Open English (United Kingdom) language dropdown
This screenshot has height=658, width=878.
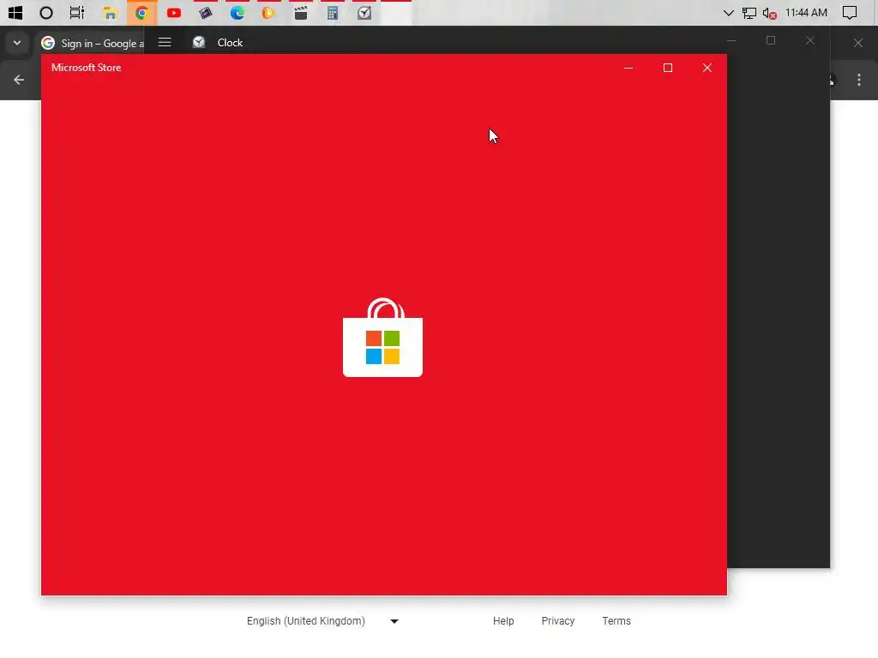tap(322, 621)
